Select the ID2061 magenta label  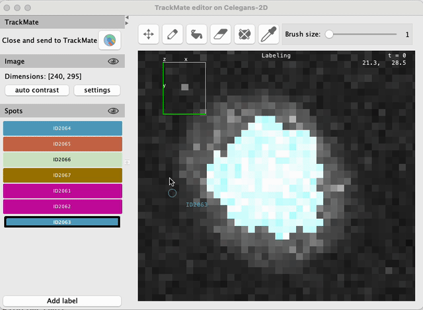(63, 191)
